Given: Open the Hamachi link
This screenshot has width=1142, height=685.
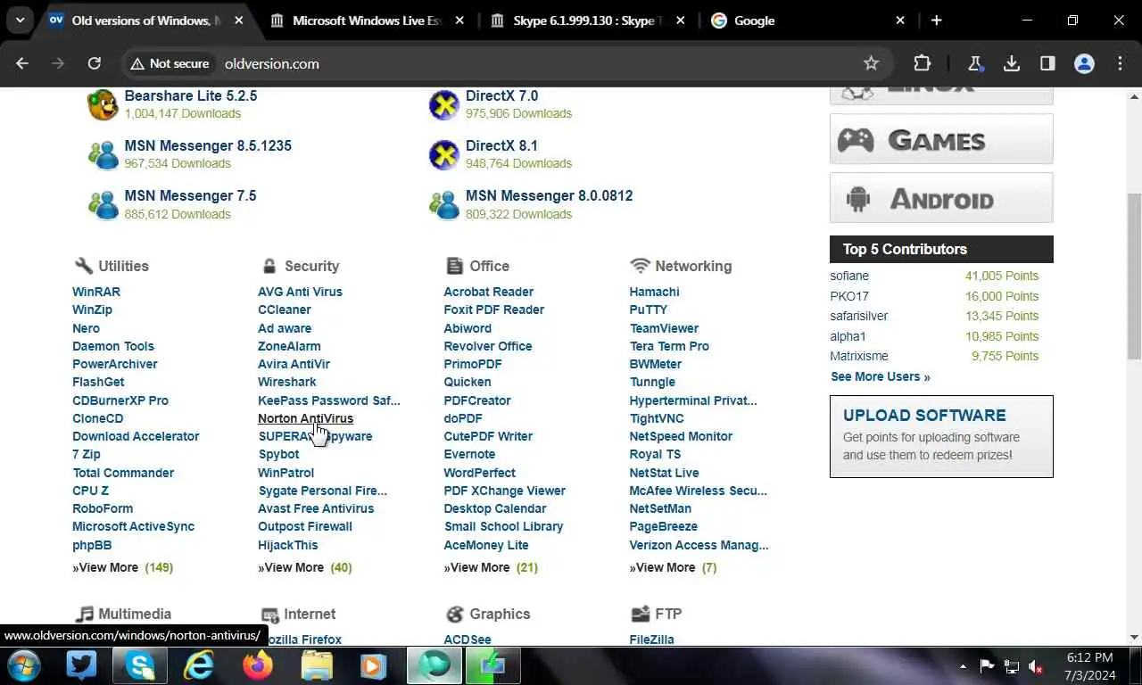Looking at the screenshot, I should click(x=654, y=292).
